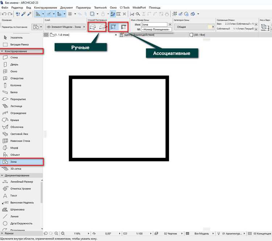Image resolution: width=272 pixels, height=241 pixels.
Task: Click the zone category color swatch
Action: point(210,27)
